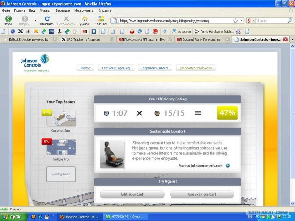Switch to Приколы на ЯПлакалъ tab
The image size is (295, 221).
tap(145, 40)
